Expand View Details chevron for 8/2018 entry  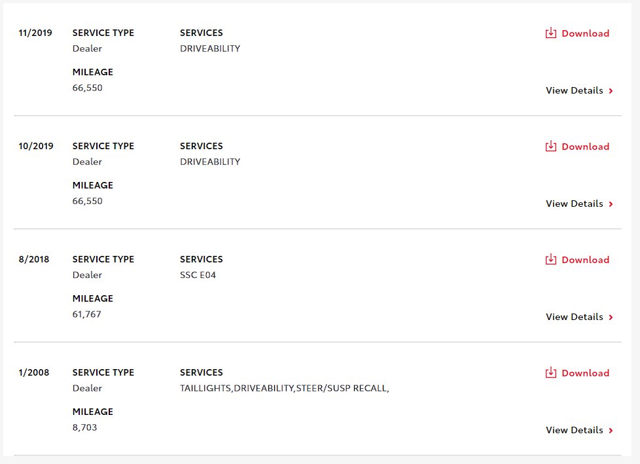pyautogui.click(x=611, y=317)
